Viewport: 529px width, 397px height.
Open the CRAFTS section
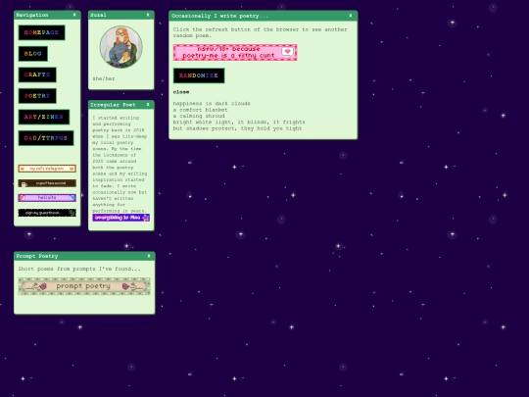tap(37, 74)
